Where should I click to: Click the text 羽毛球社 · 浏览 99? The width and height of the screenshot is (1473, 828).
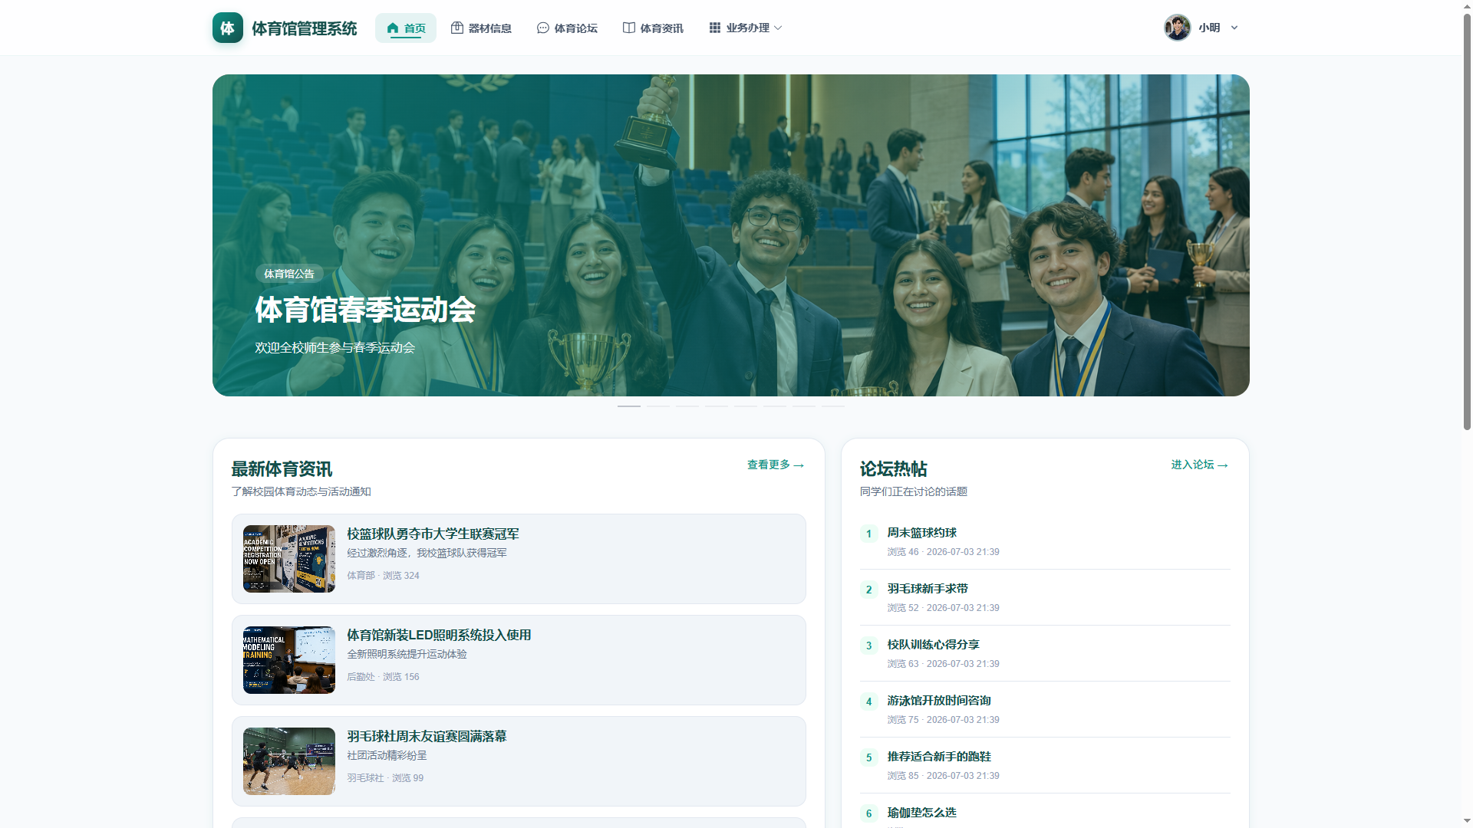[385, 778]
